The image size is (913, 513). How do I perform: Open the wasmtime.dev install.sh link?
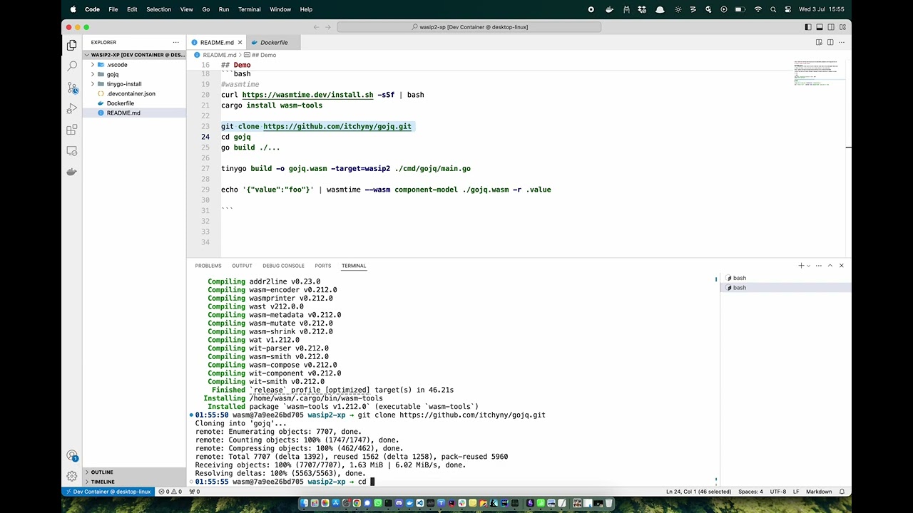click(307, 95)
